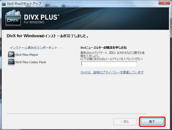Click the DivX Plus Player icon
This screenshot has width=172, height=130.
(11, 55)
